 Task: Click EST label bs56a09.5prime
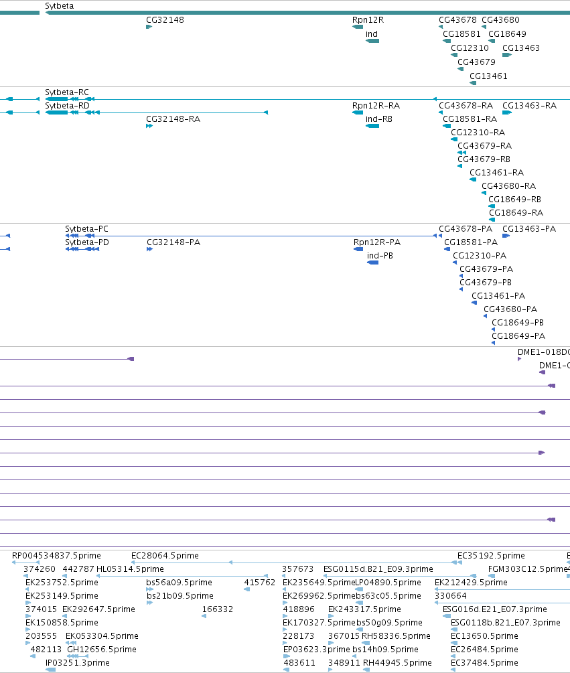click(x=179, y=583)
